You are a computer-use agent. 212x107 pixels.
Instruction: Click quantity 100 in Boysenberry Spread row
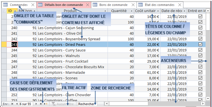click(121, 39)
